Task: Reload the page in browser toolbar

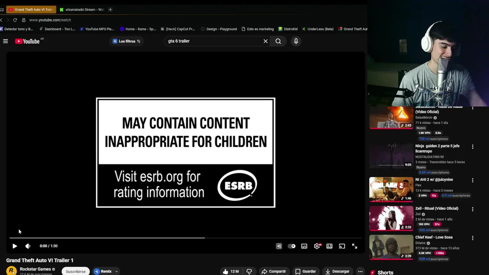Action: [x=15, y=20]
